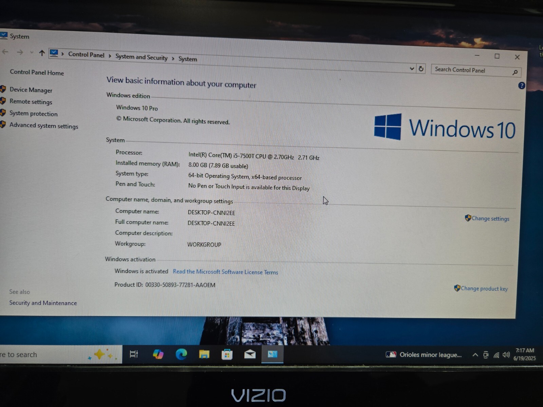Open Control Panel Home
Image resolution: width=543 pixels, height=407 pixels.
click(x=37, y=72)
